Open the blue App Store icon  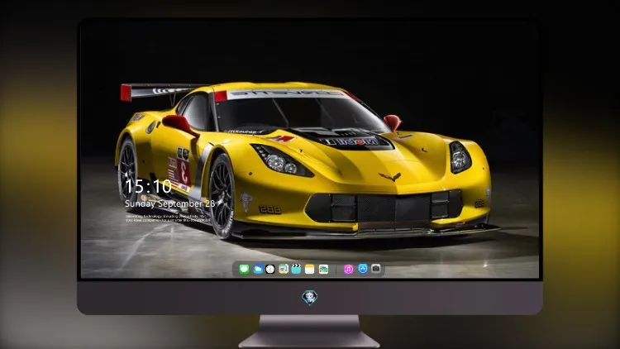coord(363,269)
